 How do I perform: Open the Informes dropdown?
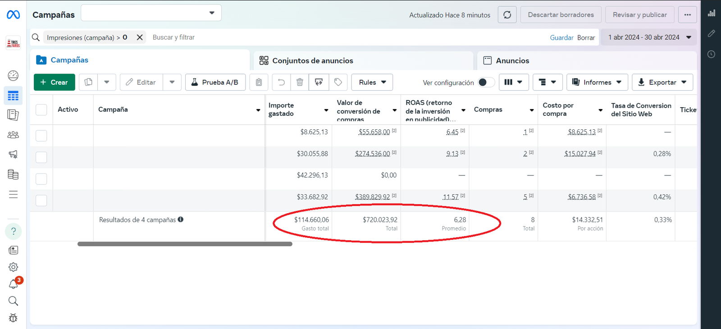[x=597, y=82]
